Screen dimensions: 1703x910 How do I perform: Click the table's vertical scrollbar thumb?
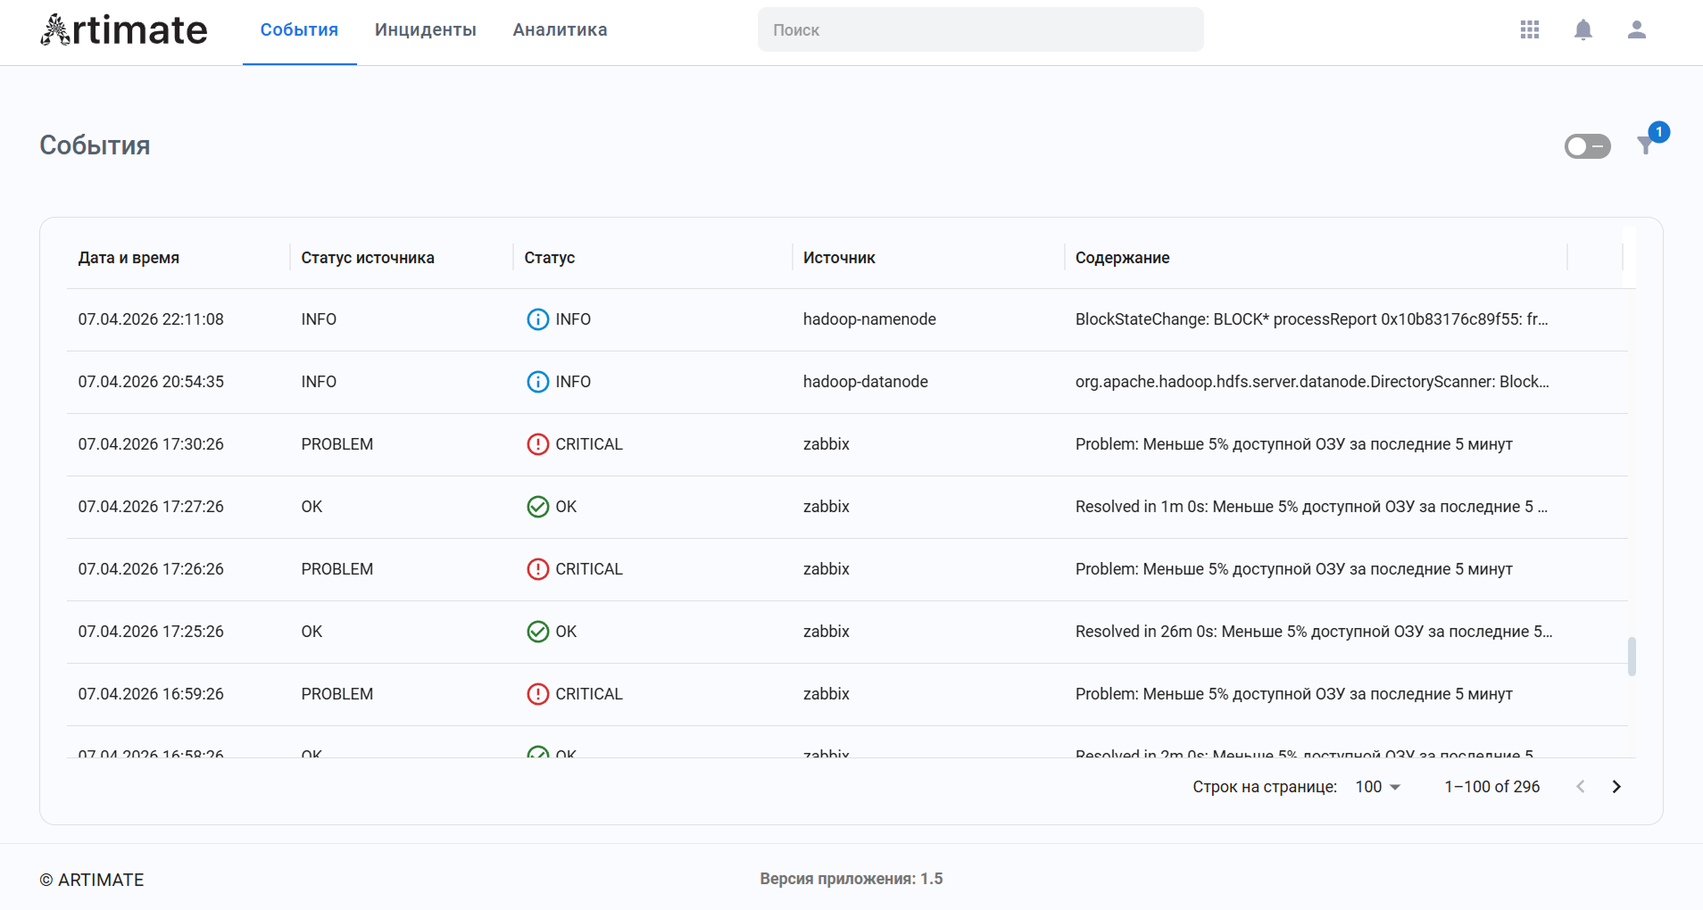(1632, 657)
